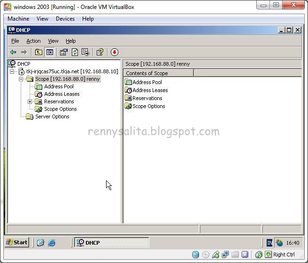The width and height of the screenshot is (308, 263).
Task: Click the Help question mark toolbar icon
Action: pos(100,52)
